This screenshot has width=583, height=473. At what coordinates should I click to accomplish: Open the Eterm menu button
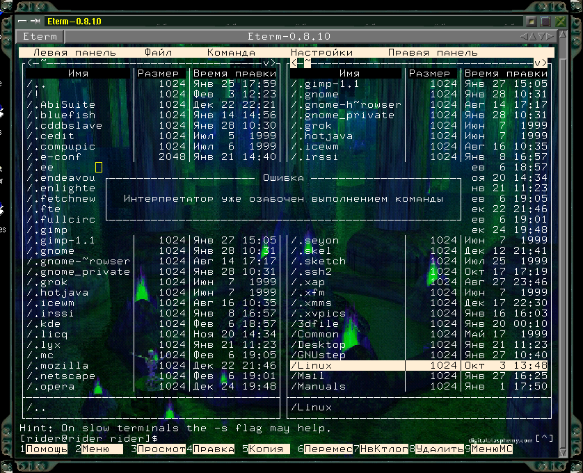[40, 36]
